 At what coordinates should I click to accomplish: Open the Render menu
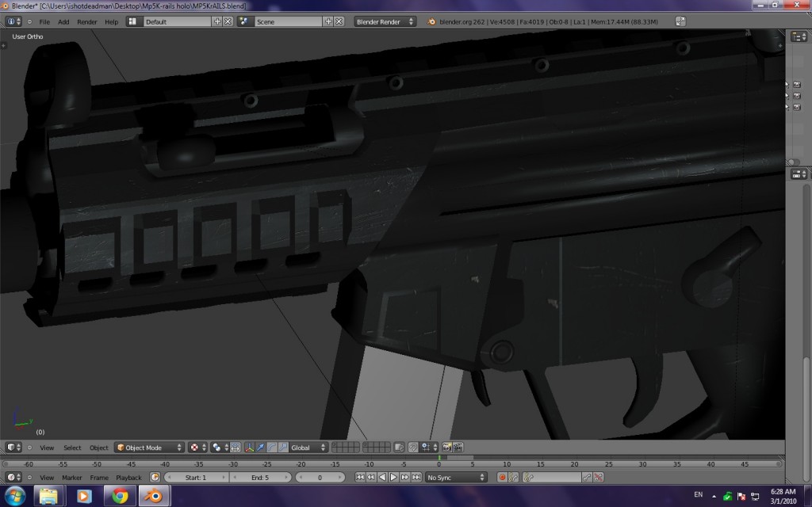tap(87, 21)
